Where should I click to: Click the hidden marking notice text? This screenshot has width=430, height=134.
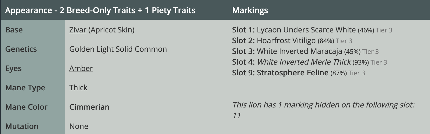(323, 105)
